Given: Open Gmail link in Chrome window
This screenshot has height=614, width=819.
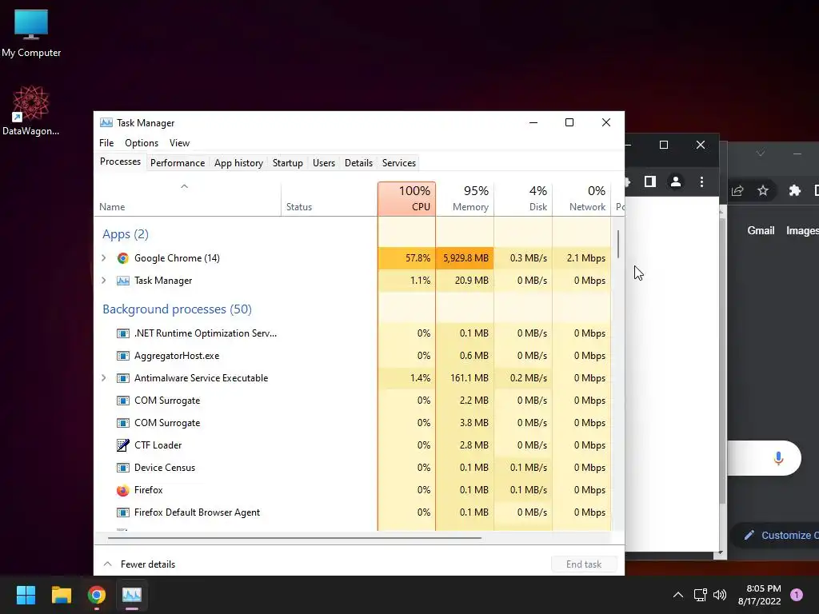Looking at the screenshot, I should tap(761, 231).
